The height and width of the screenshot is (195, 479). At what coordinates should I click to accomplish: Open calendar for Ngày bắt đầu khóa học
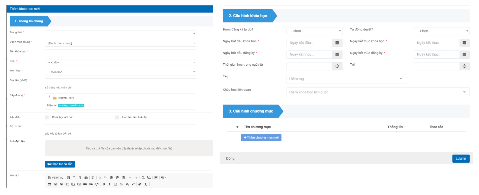[337, 43]
